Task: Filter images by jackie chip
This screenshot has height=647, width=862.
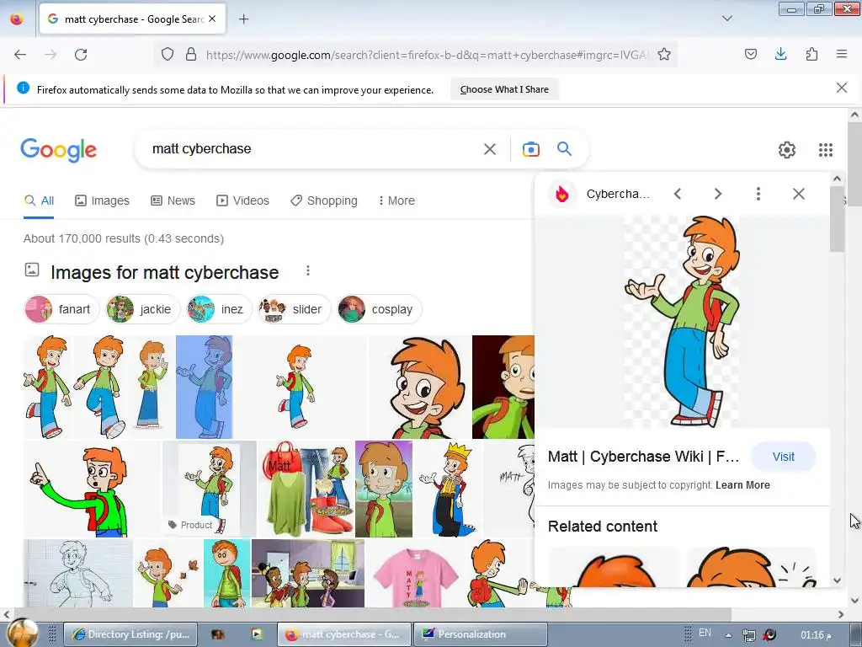Action: point(142,309)
